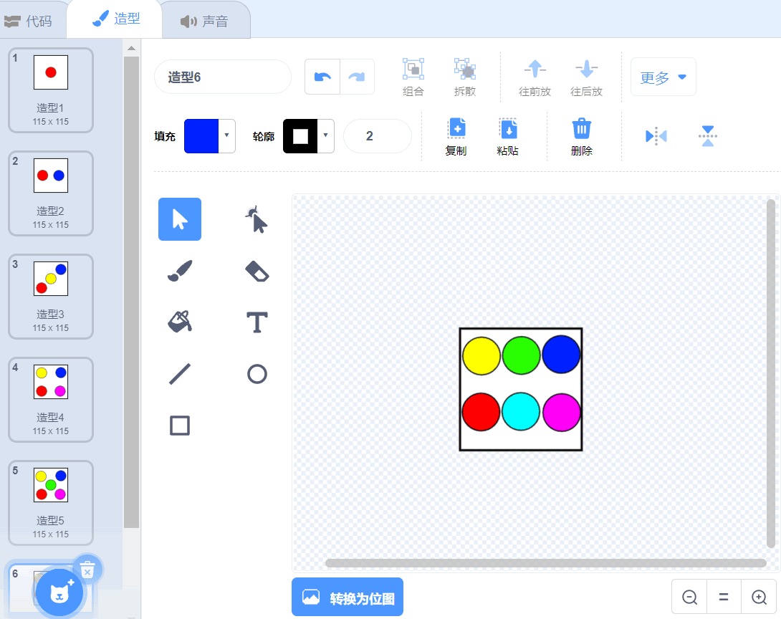This screenshot has width=781, height=619.
Task: Select the Line tool
Action: tap(180, 374)
